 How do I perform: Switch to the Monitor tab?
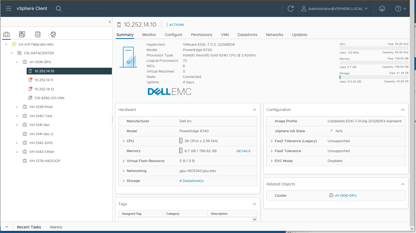pos(149,35)
